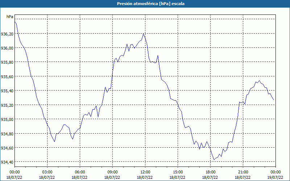Click the 935,20 y-axis value
The height and width of the screenshot is (181, 290).
click(7, 105)
